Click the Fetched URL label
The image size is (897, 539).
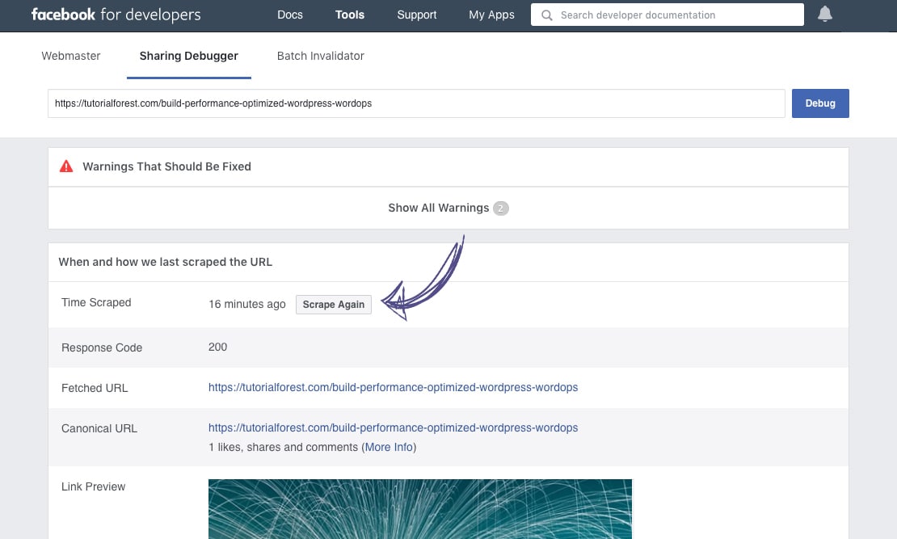coord(95,388)
